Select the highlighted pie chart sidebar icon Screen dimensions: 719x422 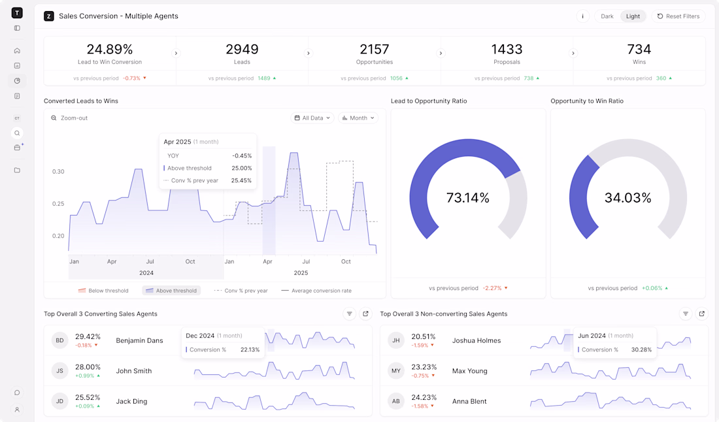[x=17, y=80]
